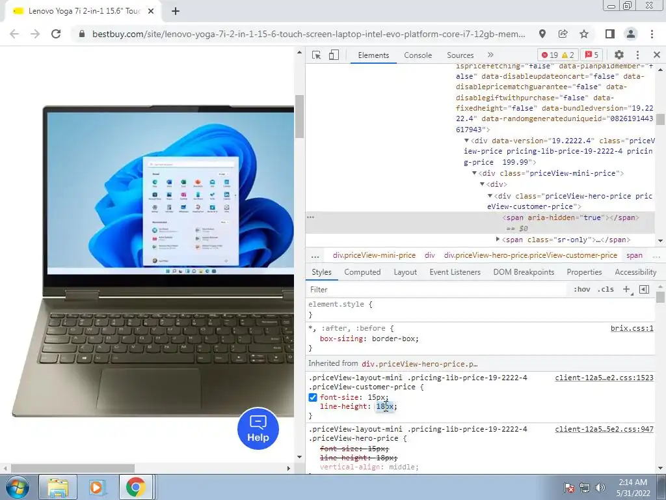
Task: Click div.priceView-hero-price breadcrumb item
Action: point(531,255)
